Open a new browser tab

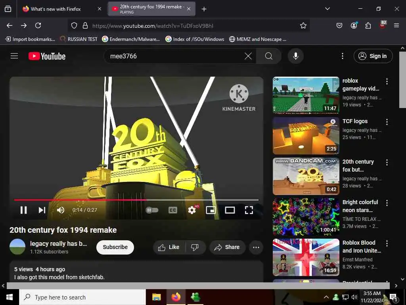click(x=204, y=9)
